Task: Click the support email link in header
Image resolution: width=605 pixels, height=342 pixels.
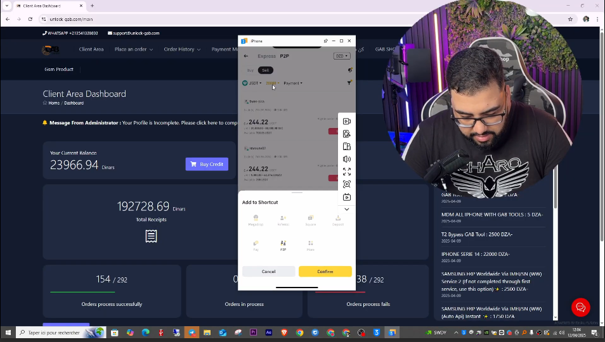Action: click(134, 33)
